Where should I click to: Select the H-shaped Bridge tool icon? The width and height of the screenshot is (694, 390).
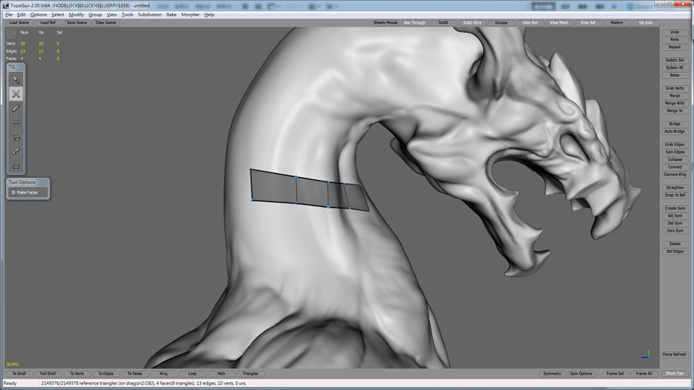point(16,122)
